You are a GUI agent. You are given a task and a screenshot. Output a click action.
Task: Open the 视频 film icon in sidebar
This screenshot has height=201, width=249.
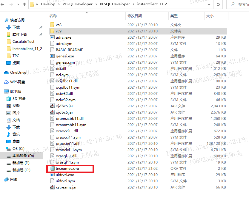(x=9, y=106)
